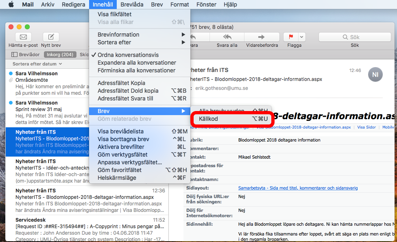
Task: Click the Brevlådor sidebar toggle
Action: pos(26,55)
